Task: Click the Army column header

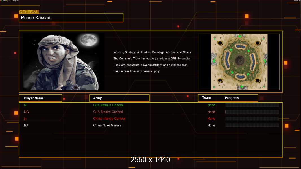Action: tap(119, 98)
